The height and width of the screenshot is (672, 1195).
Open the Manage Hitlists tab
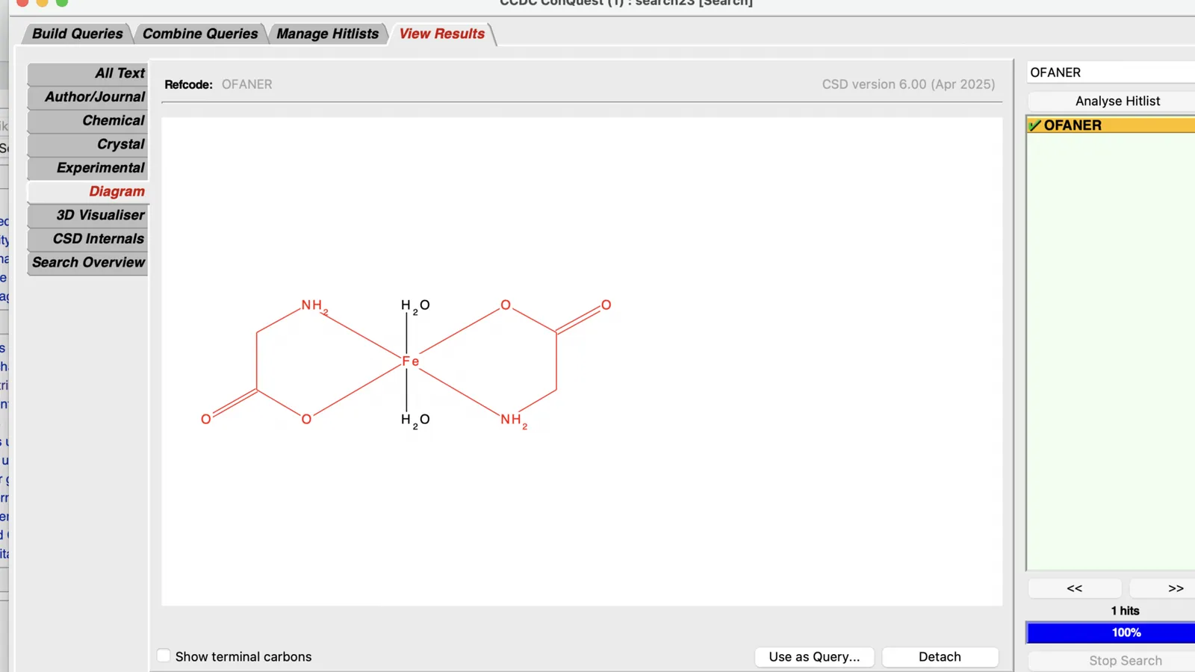pos(327,34)
